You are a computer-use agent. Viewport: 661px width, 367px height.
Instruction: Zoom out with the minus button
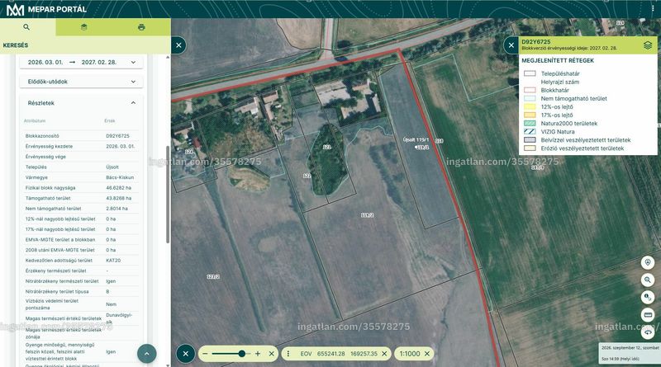[x=205, y=354]
